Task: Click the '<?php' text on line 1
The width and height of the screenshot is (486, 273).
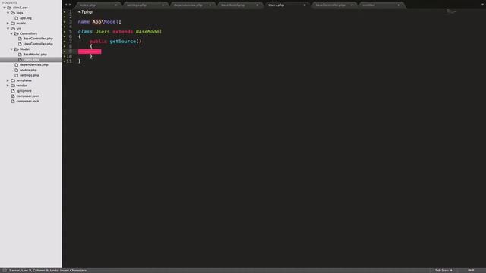Action: [85, 12]
